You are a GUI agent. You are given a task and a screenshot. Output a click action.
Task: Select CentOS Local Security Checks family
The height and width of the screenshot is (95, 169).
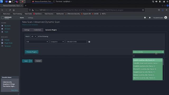148,60
